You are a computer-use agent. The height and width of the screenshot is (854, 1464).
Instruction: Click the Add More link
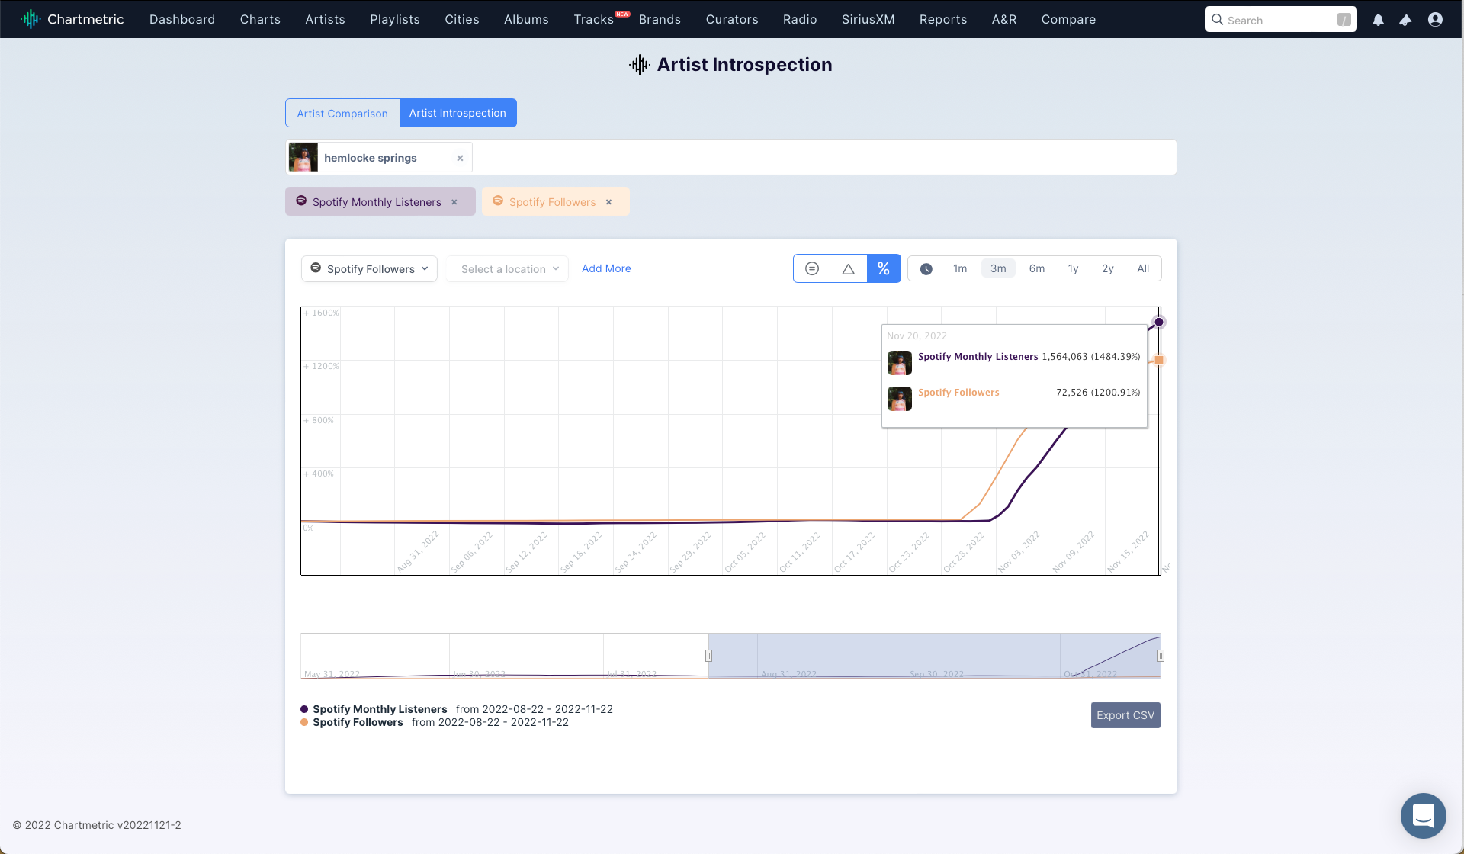606,268
